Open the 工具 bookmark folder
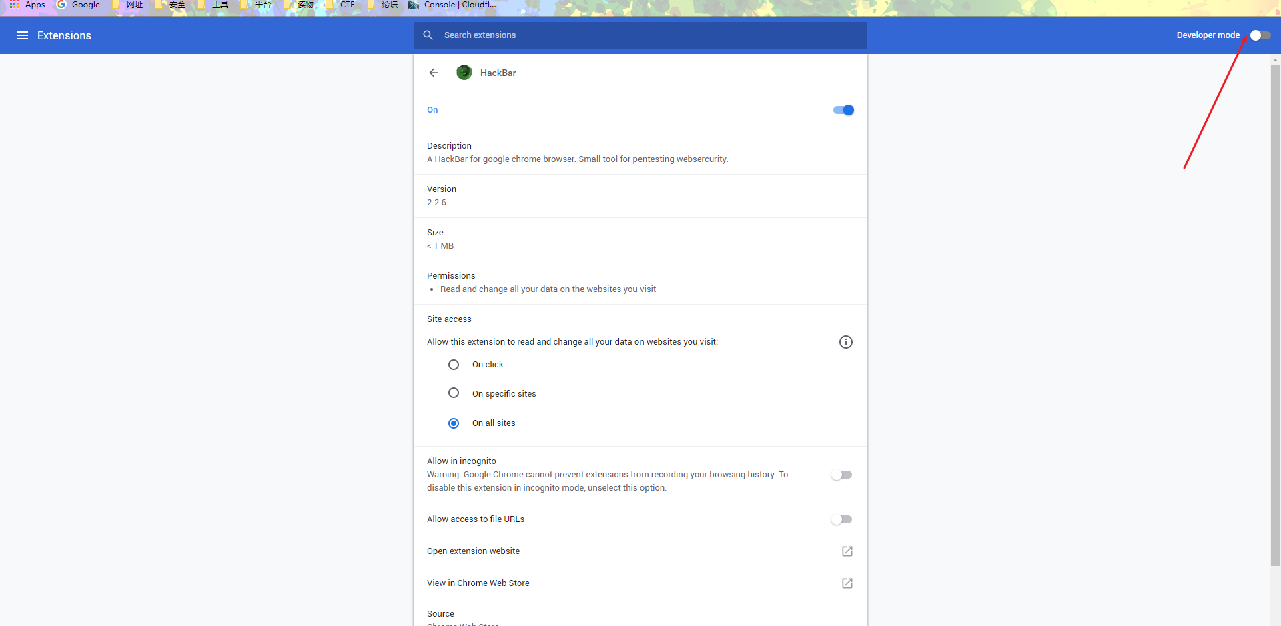This screenshot has height=626, width=1281. [213, 5]
